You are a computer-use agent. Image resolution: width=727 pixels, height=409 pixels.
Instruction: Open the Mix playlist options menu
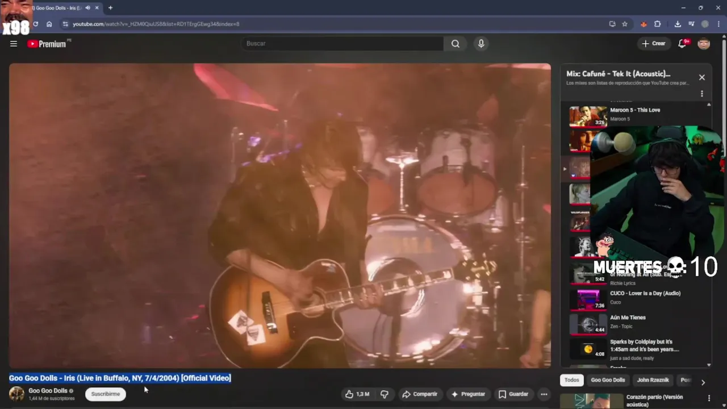[702, 94]
